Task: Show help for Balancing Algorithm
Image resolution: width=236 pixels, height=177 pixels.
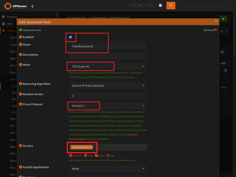Action: 21,84
